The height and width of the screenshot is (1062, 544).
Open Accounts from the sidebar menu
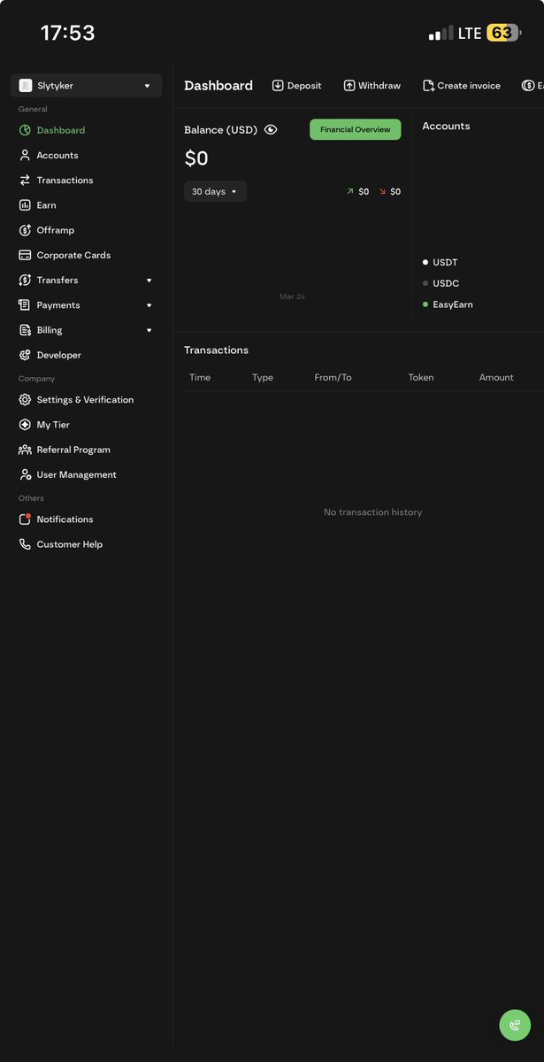[57, 155]
